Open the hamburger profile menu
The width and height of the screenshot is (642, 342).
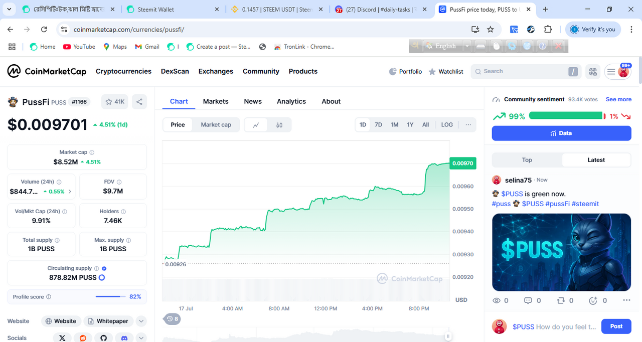point(617,72)
